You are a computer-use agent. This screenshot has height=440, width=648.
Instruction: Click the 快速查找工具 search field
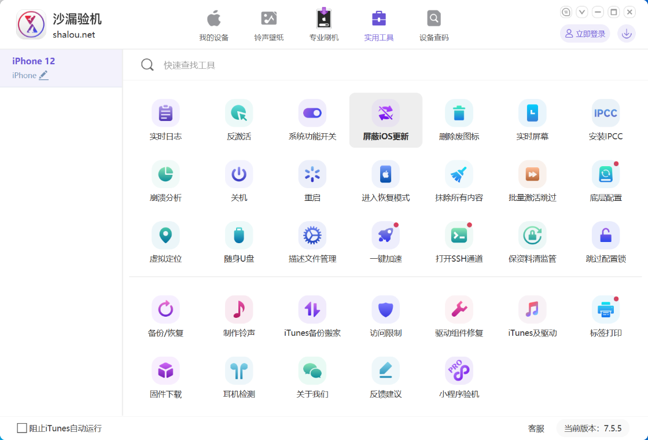(289, 65)
